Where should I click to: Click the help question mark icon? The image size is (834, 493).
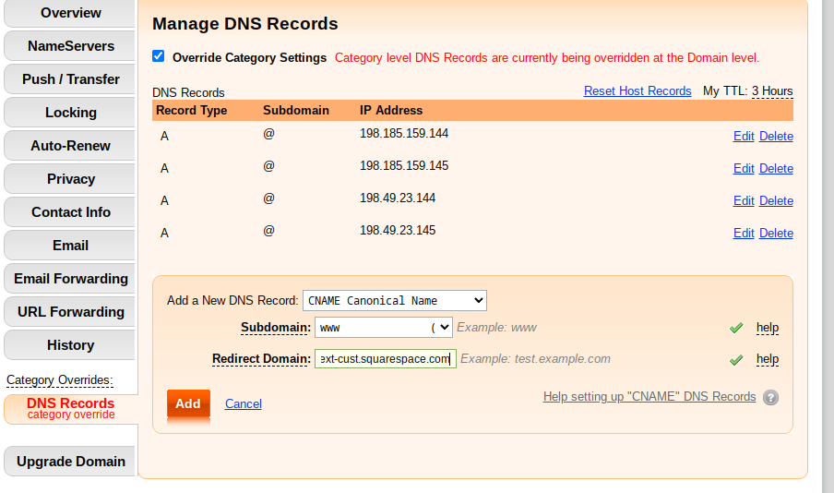tap(770, 397)
